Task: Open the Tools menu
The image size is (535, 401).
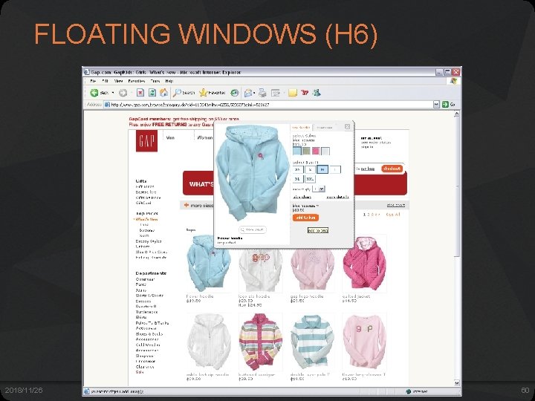Action: pos(155,81)
